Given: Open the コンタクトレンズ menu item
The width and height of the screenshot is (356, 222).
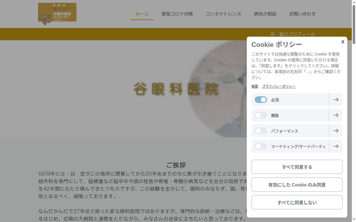Looking at the screenshot, I should point(223,14).
